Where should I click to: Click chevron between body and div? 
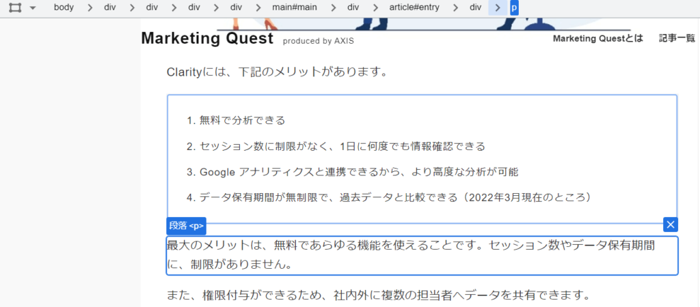point(90,8)
